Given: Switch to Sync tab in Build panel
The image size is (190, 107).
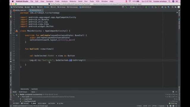Looking at the screenshot, I should [x=33, y=92].
